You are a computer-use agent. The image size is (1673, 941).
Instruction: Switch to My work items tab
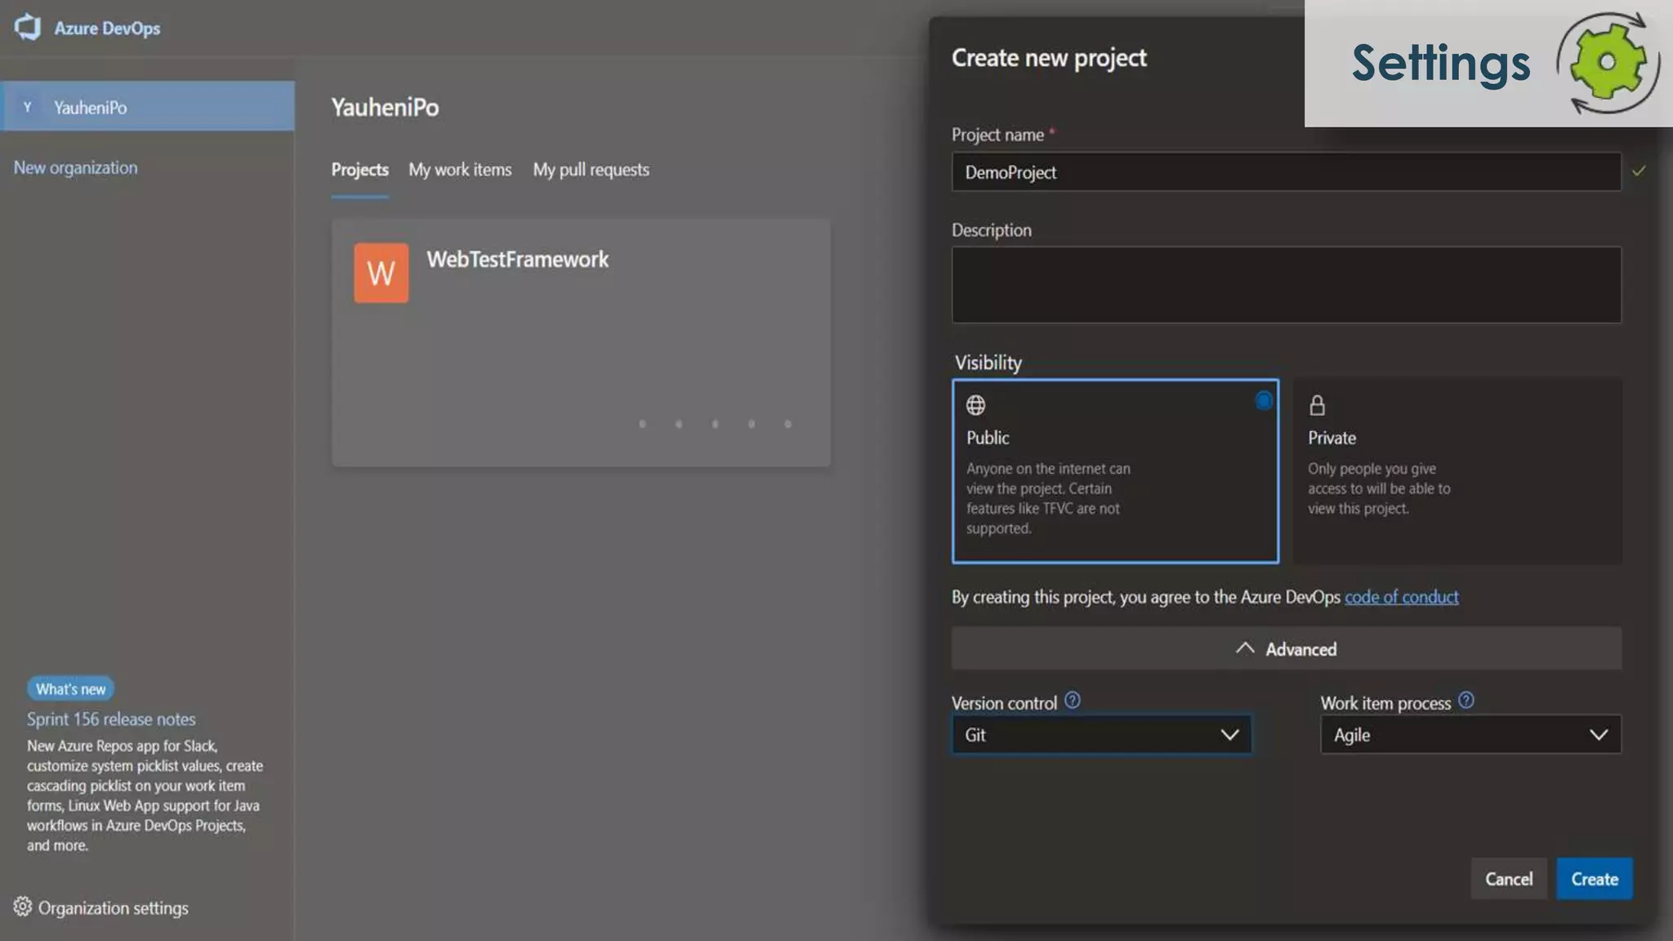pos(460,170)
